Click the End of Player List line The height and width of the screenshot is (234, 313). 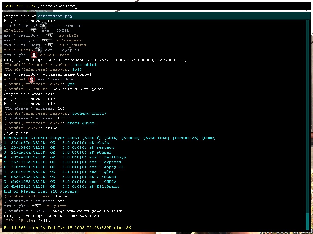pos(41,191)
